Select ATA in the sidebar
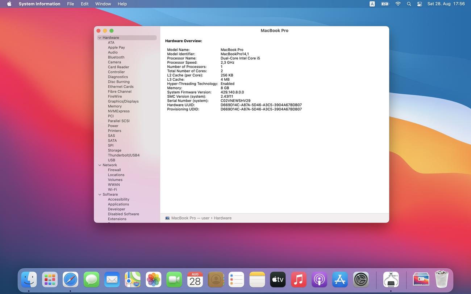The width and height of the screenshot is (471, 294). click(111, 43)
